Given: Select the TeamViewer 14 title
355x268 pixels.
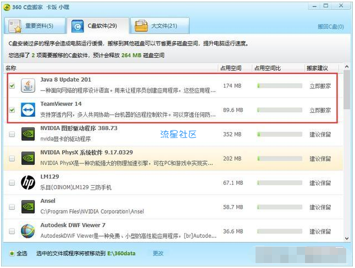Looking at the screenshot, I should coord(61,104).
